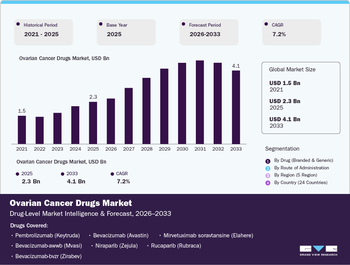
Task: Click the 'Ovarian Cancer Drugs Market' banner title
Action: coord(71,203)
